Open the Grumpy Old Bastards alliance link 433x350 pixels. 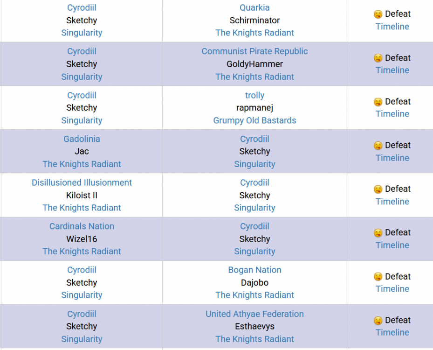coord(254,120)
